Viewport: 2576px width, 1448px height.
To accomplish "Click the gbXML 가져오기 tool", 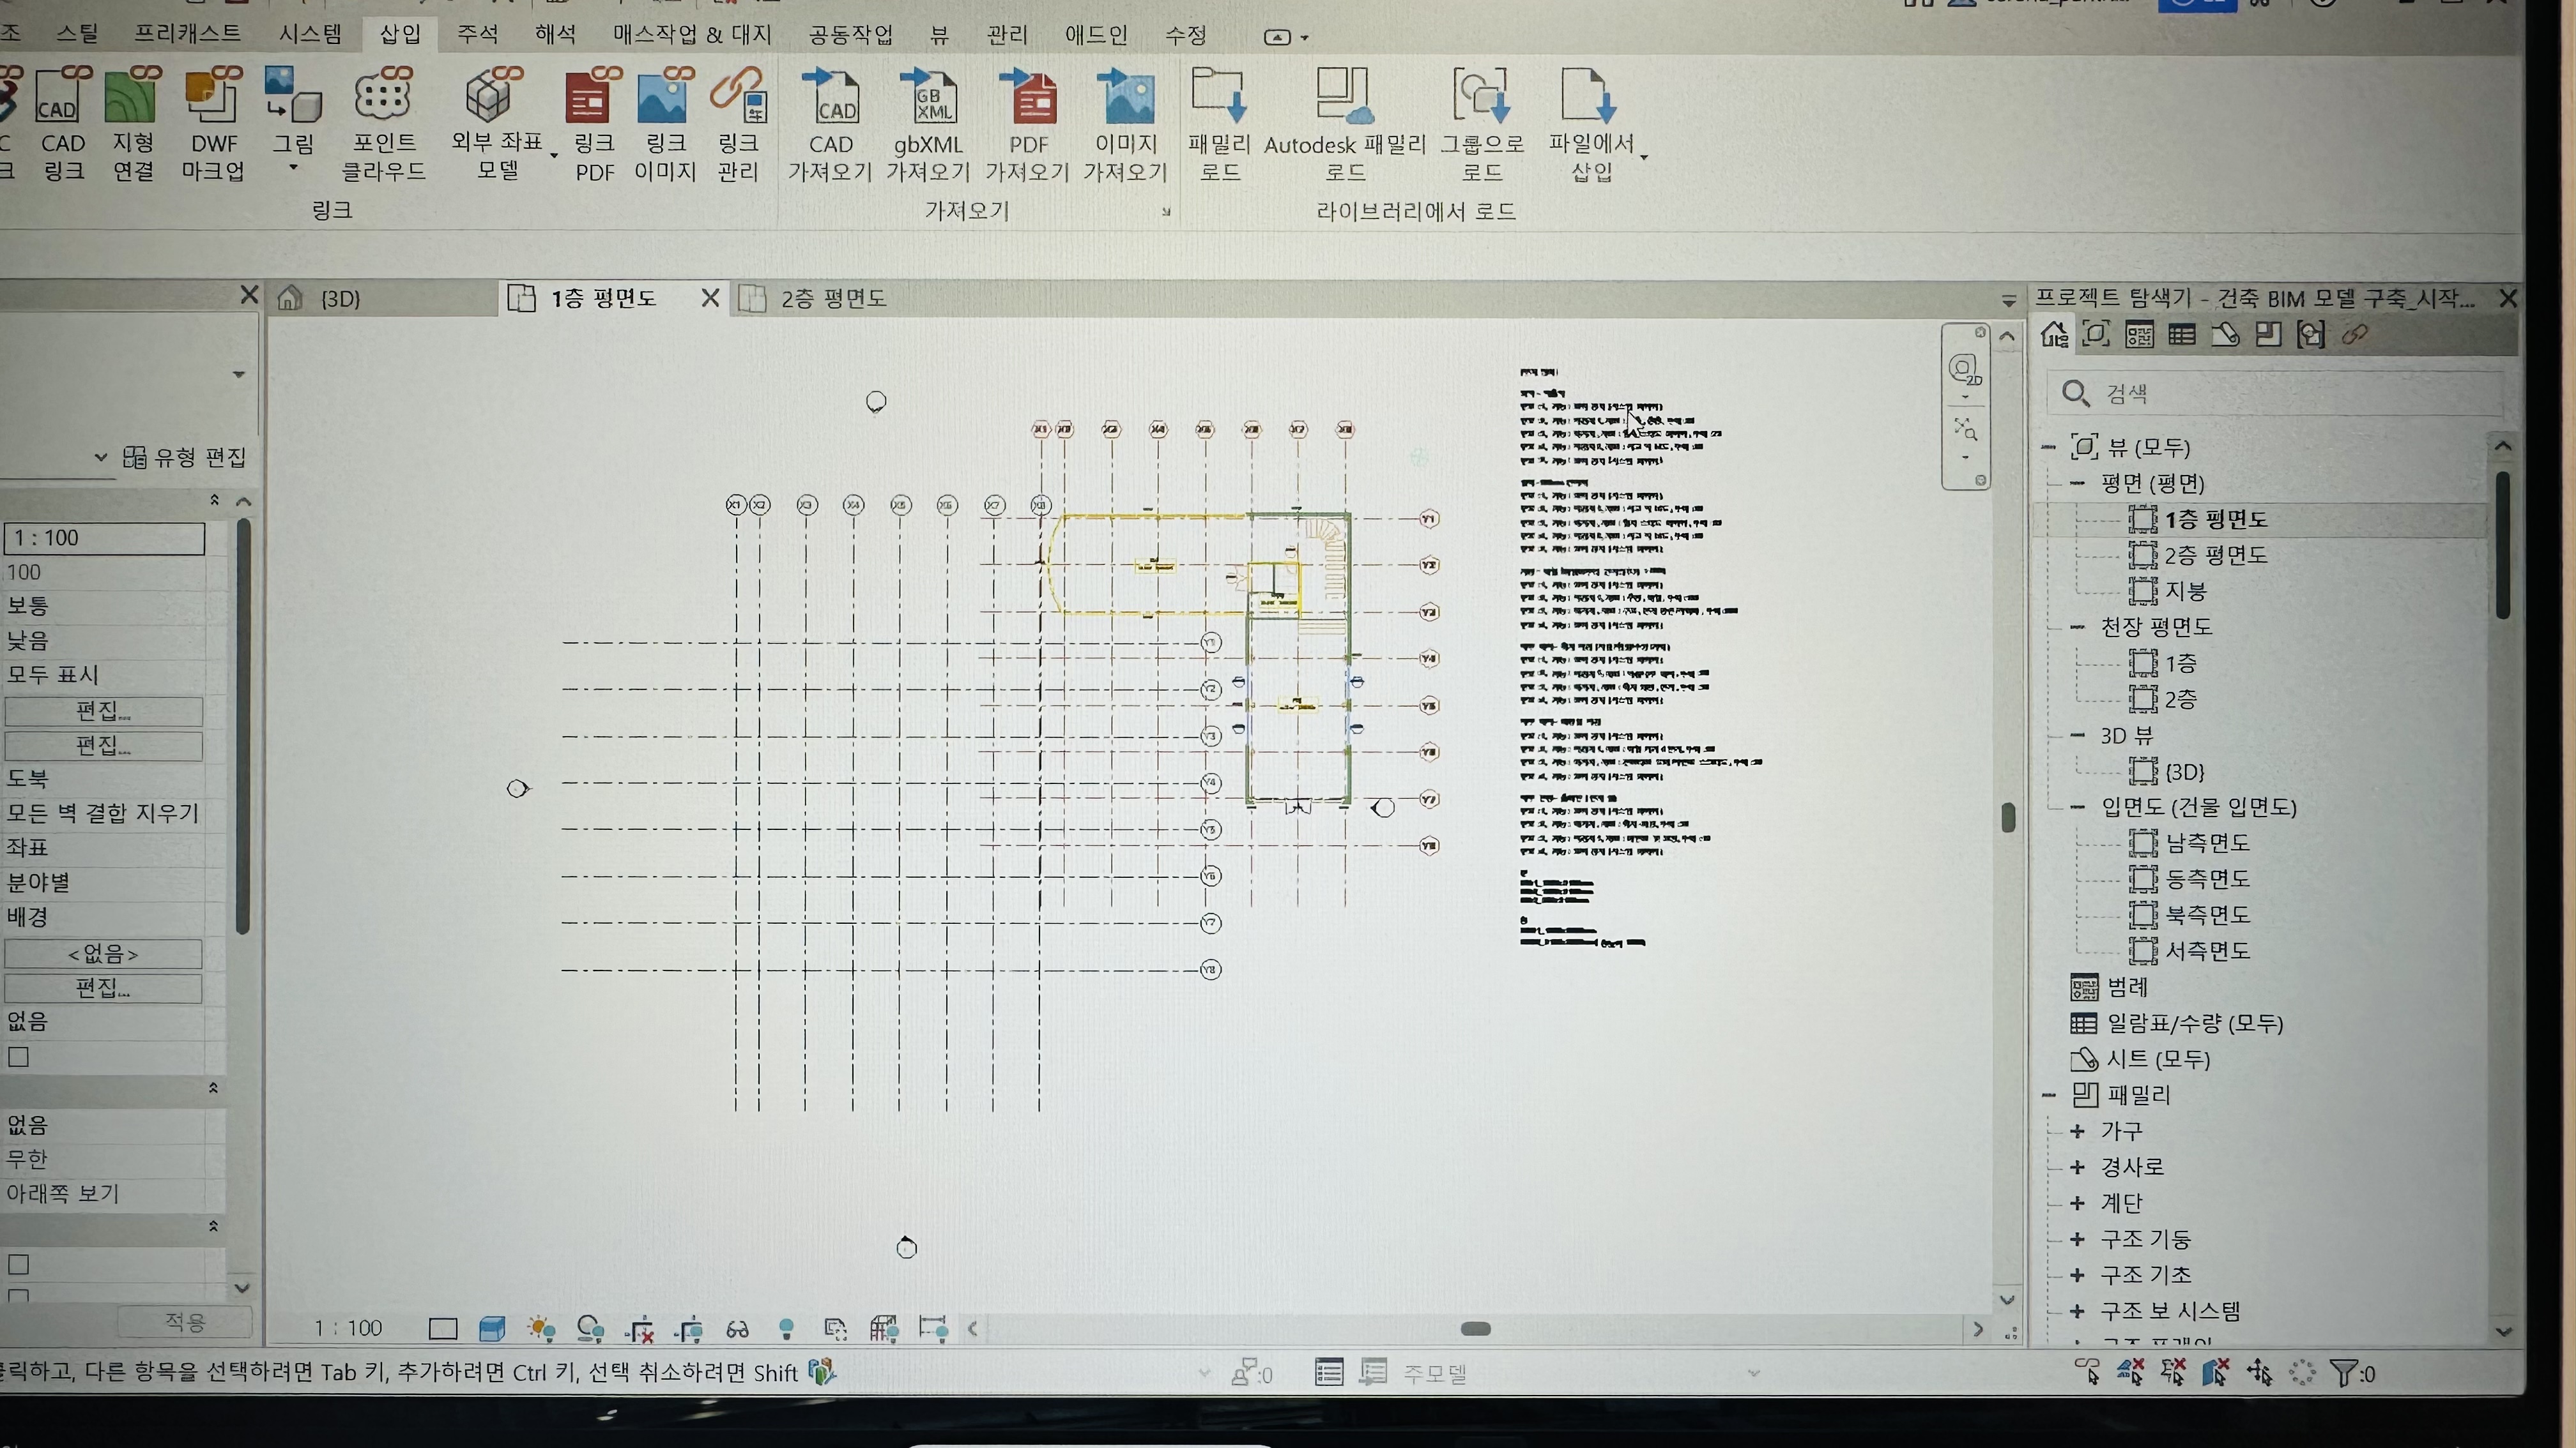I will [x=928, y=125].
